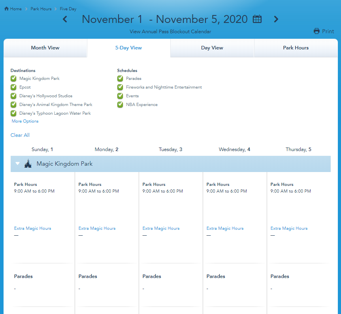Uncheck Magic Kingdom Park destination
This screenshot has width=341, height=314.
pyautogui.click(x=14, y=79)
